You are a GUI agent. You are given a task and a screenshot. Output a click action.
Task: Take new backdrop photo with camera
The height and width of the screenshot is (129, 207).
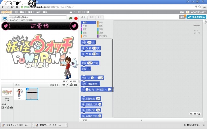click(x=11, y=107)
